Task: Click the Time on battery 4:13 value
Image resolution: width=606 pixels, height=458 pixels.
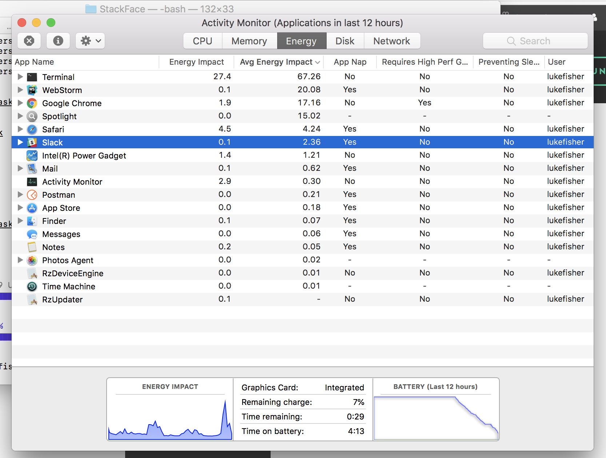Action: [x=356, y=431]
